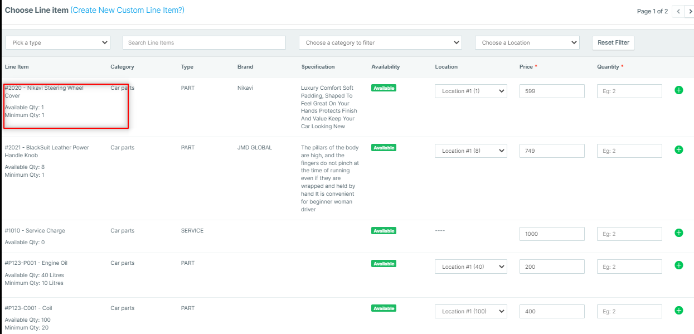Add BlackSuit Leather Power Handle Knob plus icon
This screenshot has width=694, height=334.
coord(678,149)
